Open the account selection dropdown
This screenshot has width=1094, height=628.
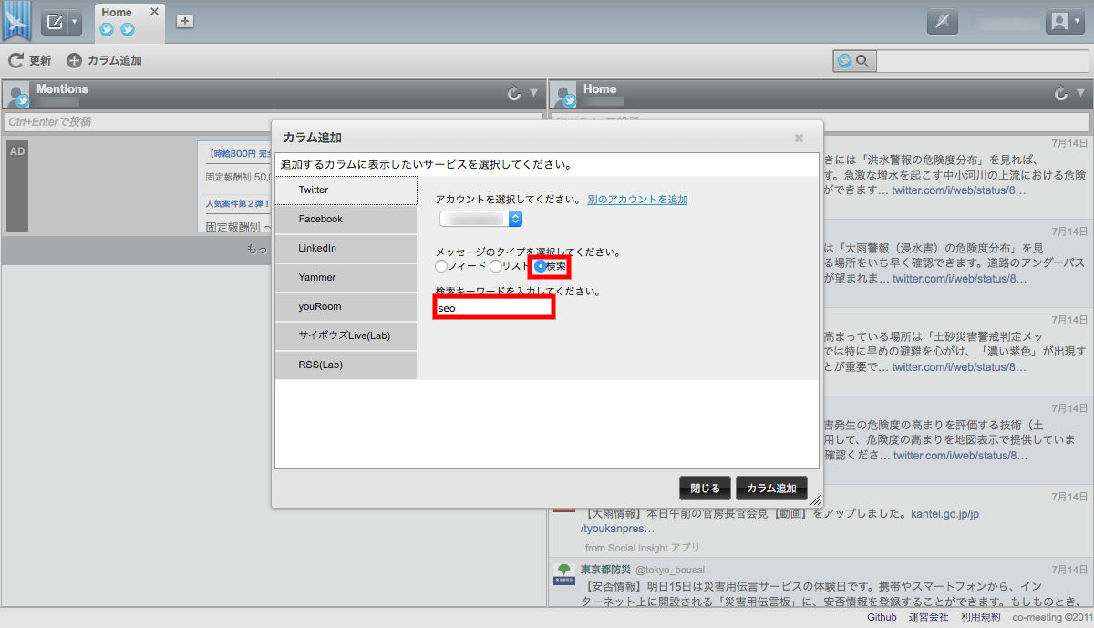pyautogui.click(x=480, y=219)
